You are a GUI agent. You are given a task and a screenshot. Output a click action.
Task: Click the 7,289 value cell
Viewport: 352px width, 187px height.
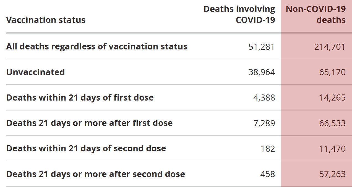pos(264,123)
